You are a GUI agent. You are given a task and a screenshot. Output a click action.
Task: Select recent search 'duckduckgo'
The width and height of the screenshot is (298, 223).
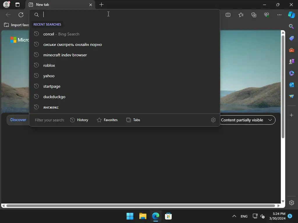coord(125,97)
